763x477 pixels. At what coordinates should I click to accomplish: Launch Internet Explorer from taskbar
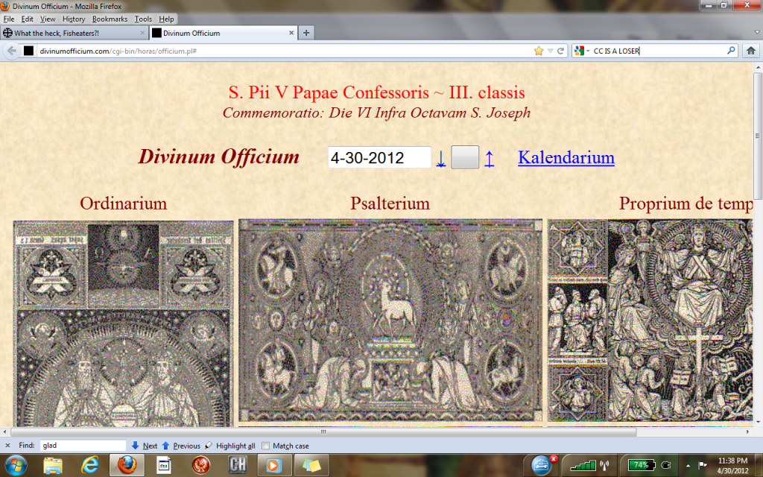[x=90, y=465]
